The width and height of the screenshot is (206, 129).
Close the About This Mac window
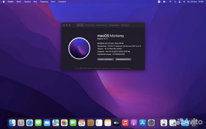pos(64,25)
